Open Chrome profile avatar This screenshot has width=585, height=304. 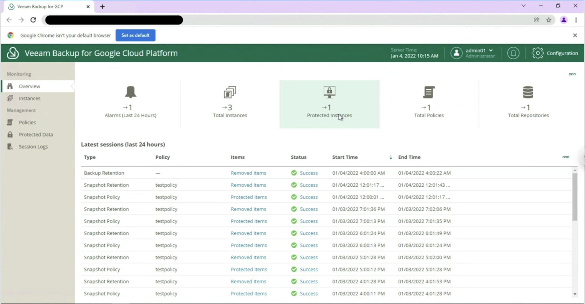click(564, 20)
